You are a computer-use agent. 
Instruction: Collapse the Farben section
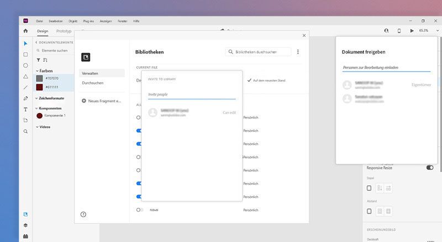(37, 71)
